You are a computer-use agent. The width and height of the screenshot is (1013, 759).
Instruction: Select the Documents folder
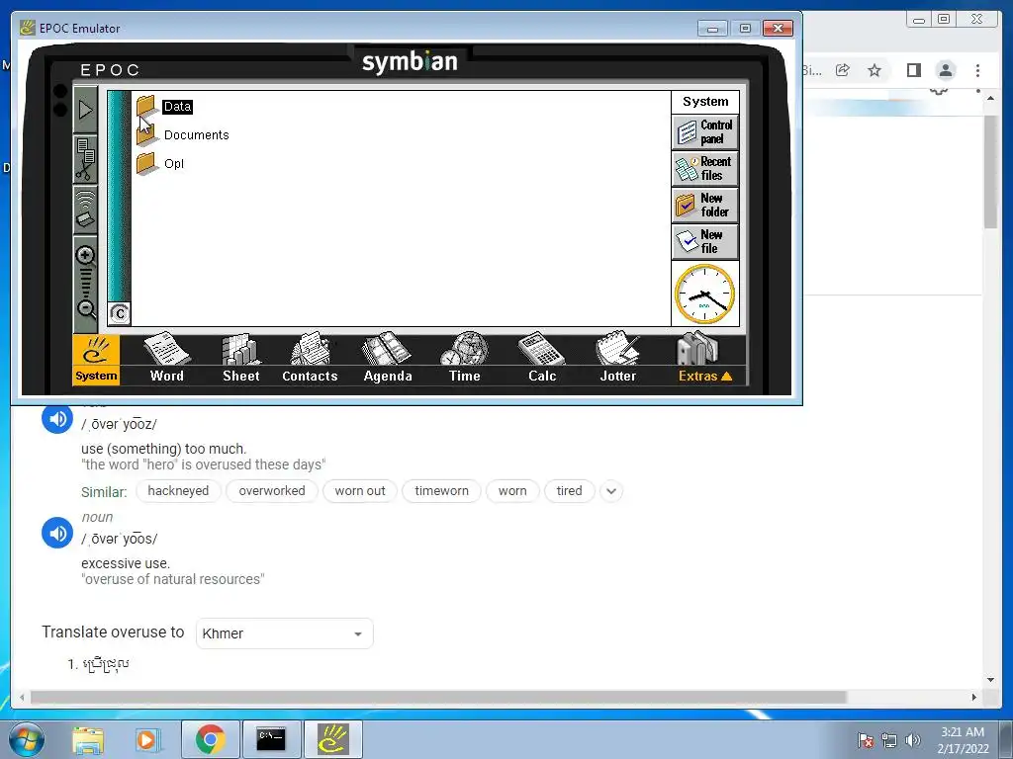coord(197,134)
